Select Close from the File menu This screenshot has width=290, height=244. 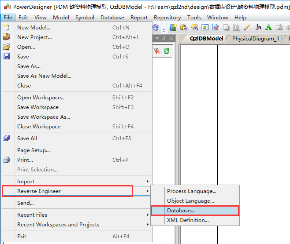[x=77, y=86]
